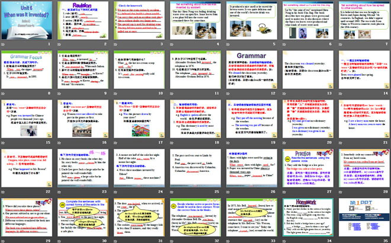Viewport: 391px width, 243px height.
Task: Select slide 28 about the stolen camera
Action: [364, 168]
